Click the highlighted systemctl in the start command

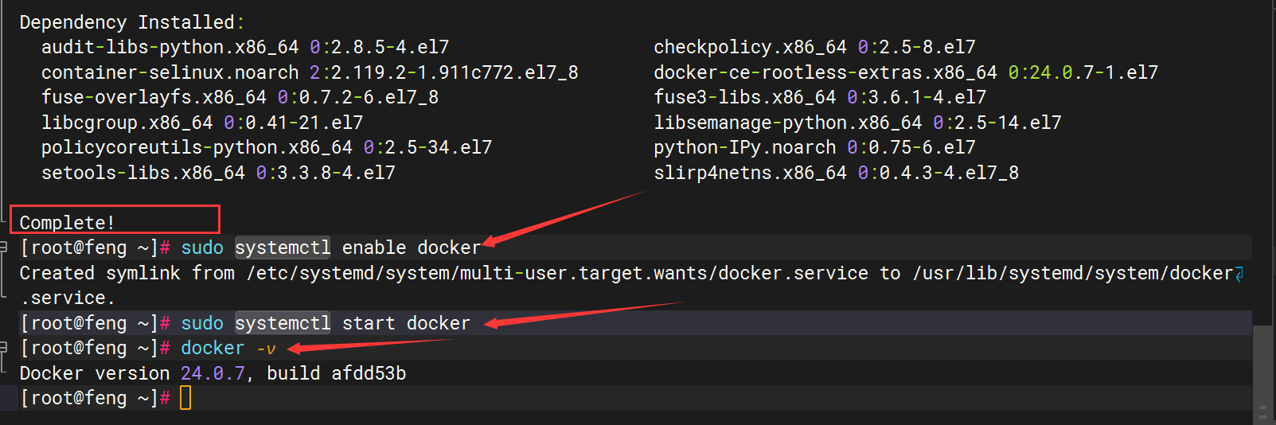[283, 323]
